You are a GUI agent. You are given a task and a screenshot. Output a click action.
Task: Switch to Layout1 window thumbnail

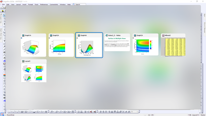pyautogui.click(x=34, y=71)
